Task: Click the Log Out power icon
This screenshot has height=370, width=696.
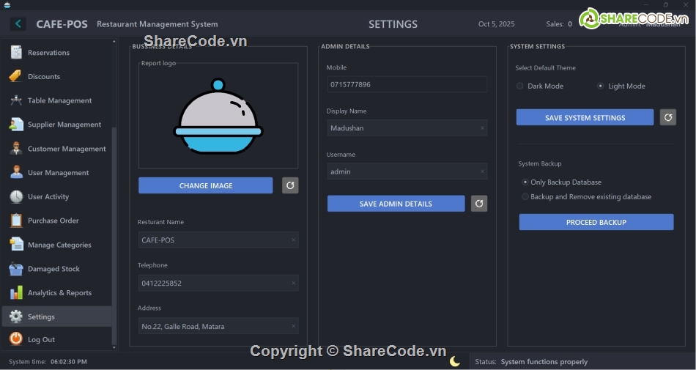Action: [15, 339]
